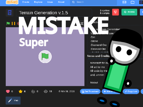The width and height of the screenshot is (143, 107).
Task: Click the Notes and Credits heading
Action: coord(98,56)
